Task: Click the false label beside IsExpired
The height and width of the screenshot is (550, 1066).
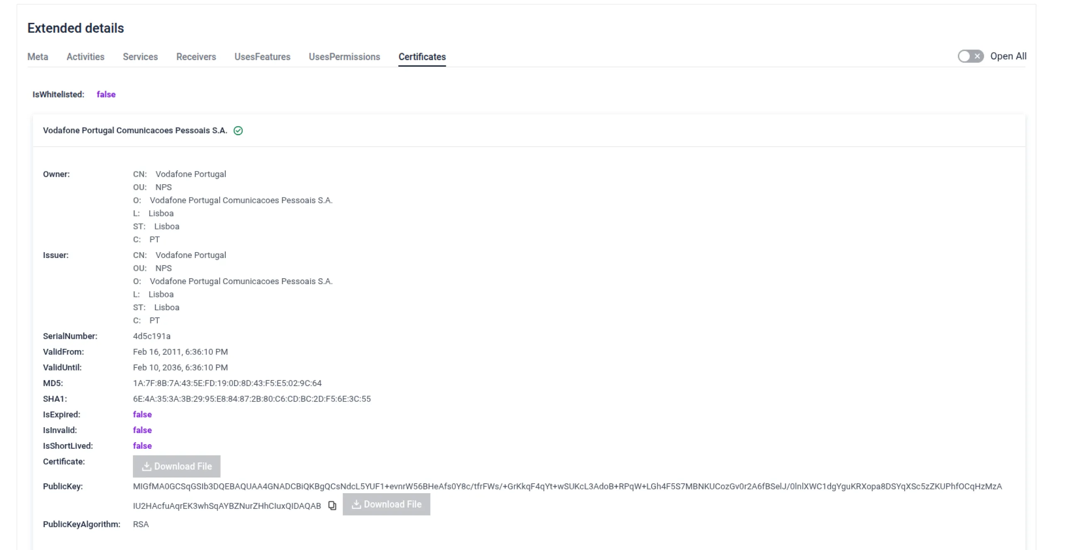Action: click(x=142, y=414)
